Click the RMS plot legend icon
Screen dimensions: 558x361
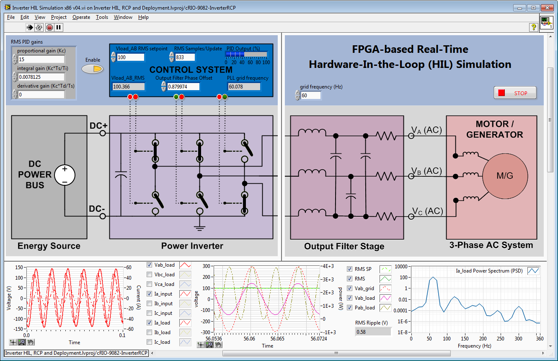pos(385,279)
